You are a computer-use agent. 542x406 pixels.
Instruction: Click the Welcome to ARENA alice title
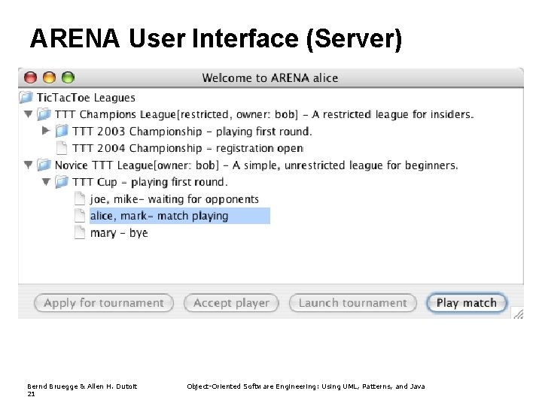[270, 77]
